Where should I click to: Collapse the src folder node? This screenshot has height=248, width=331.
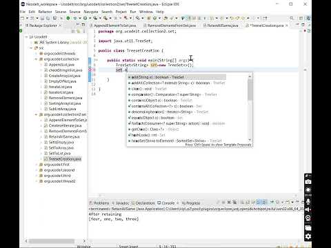point(31,48)
